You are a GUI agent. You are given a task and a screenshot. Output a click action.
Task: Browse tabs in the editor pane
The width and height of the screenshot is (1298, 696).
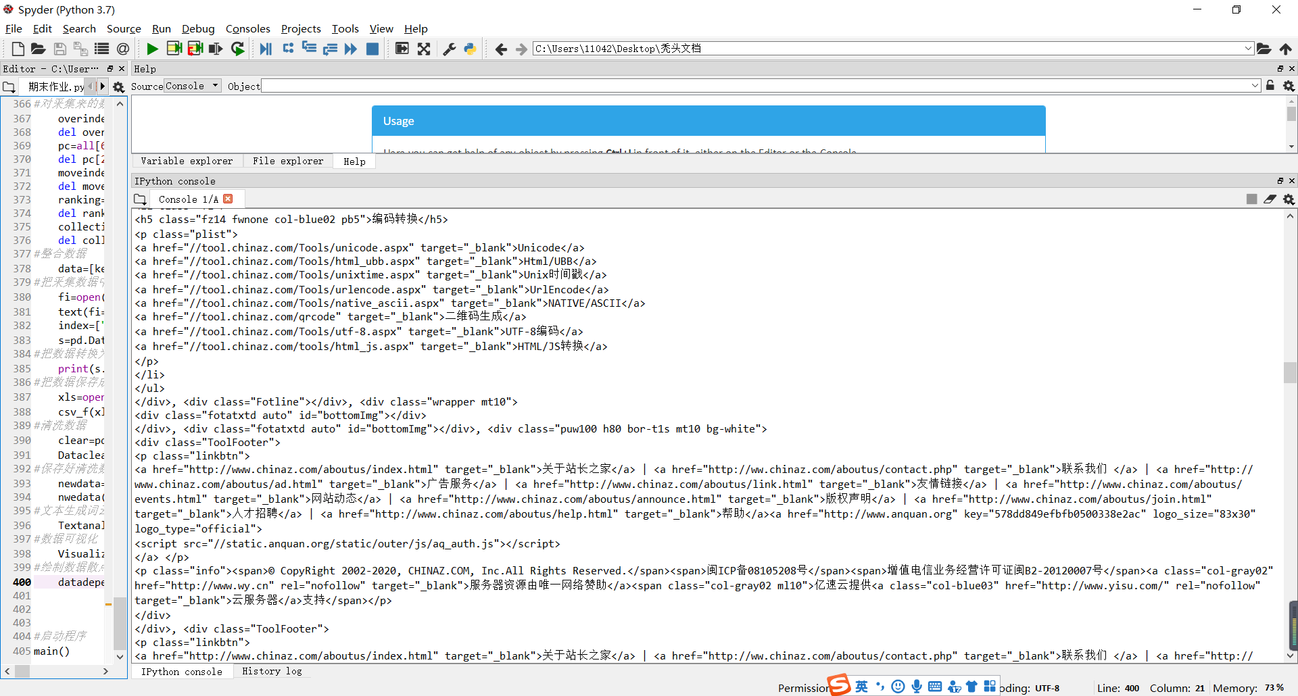[9, 86]
